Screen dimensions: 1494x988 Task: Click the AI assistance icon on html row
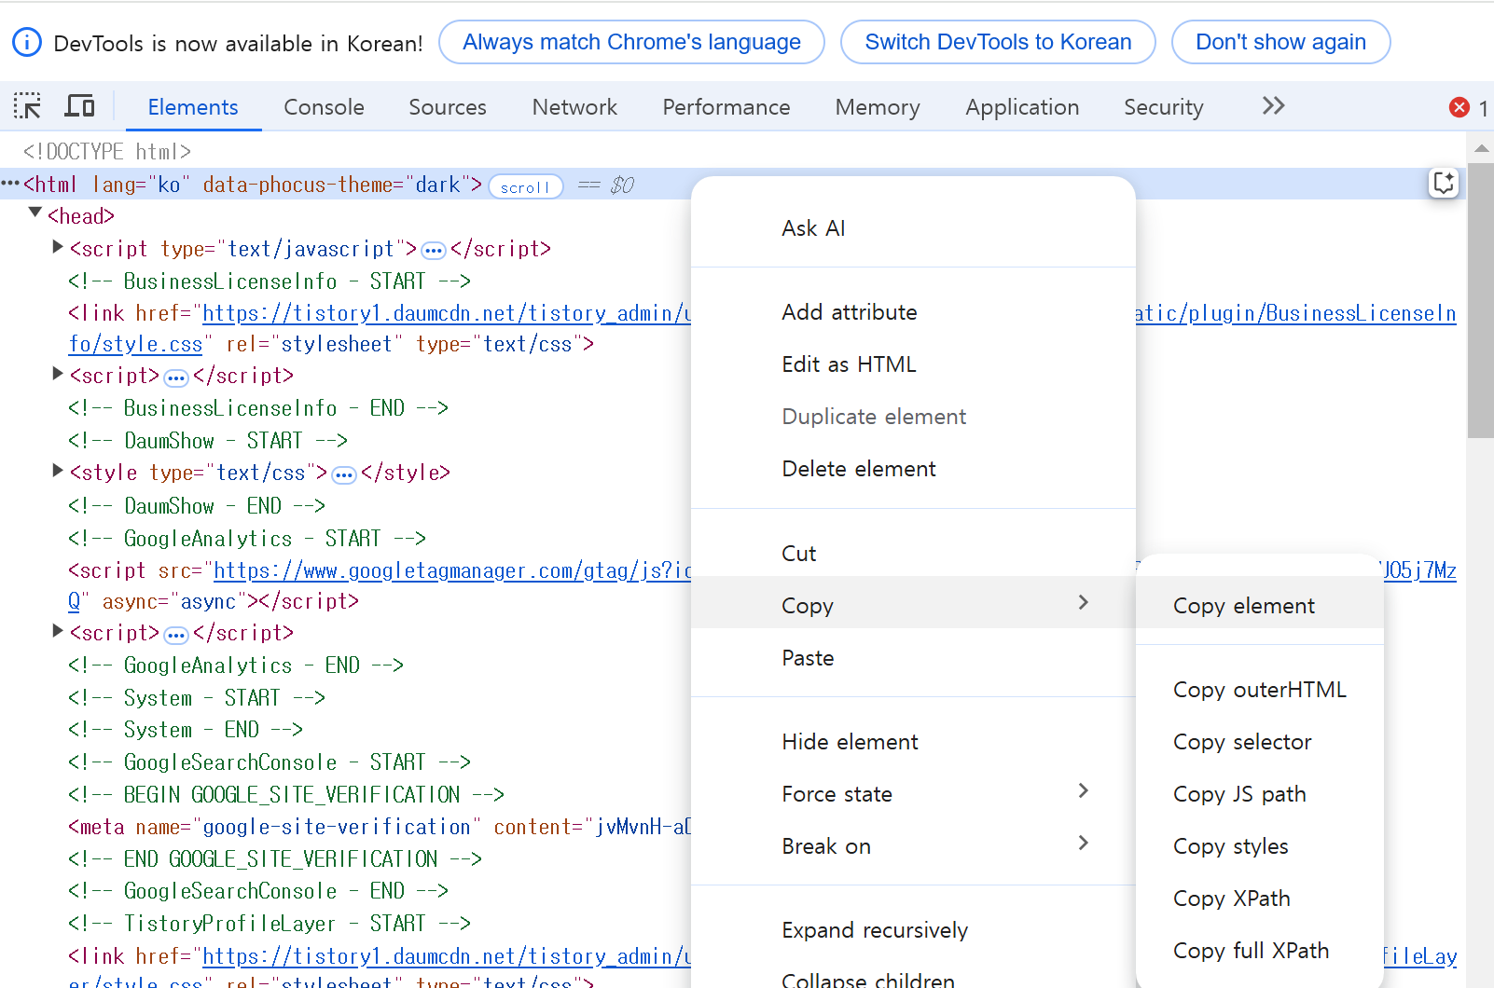[1444, 183]
